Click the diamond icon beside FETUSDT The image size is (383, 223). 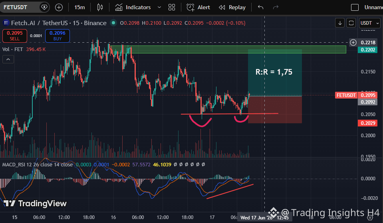pyautogui.click(x=44, y=7)
